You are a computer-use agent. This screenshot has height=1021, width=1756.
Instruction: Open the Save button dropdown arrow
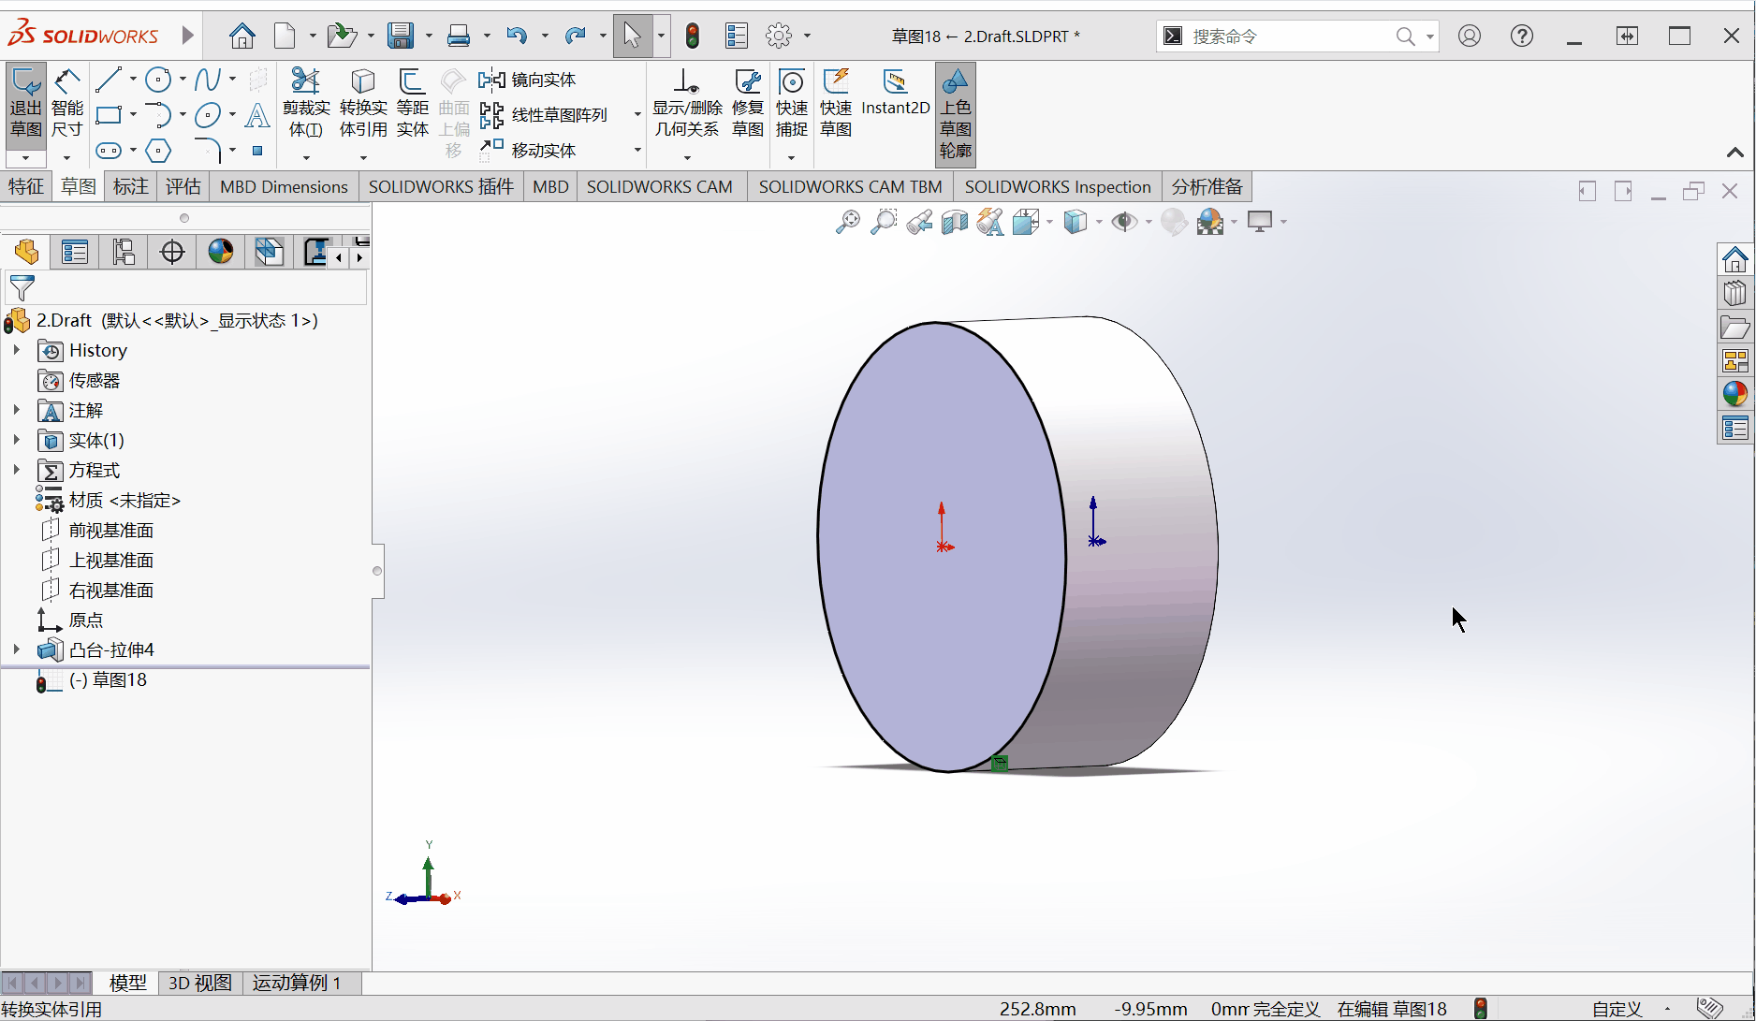(429, 36)
